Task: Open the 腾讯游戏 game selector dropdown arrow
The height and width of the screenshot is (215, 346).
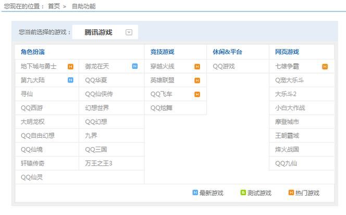Action: pos(129,32)
